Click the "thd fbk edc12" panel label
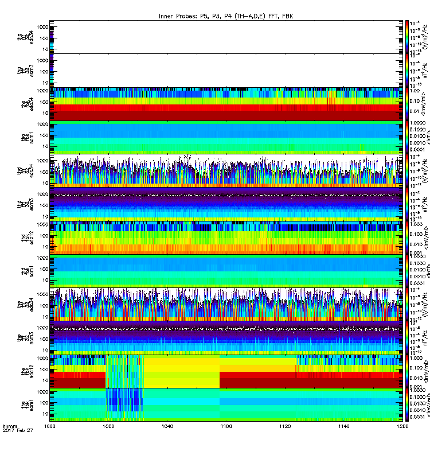The height and width of the screenshot is (459, 430). tap(28, 238)
